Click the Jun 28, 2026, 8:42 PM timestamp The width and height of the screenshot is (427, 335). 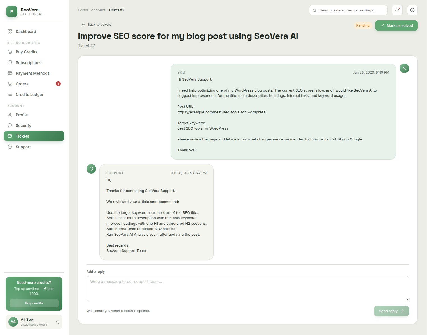pos(188,173)
